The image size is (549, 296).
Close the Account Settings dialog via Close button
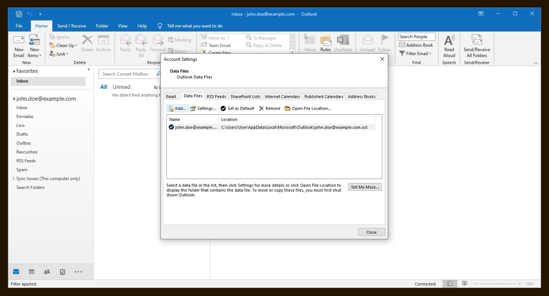[x=371, y=232]
